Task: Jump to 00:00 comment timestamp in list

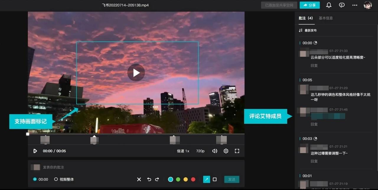Action: tap(307, 43)
